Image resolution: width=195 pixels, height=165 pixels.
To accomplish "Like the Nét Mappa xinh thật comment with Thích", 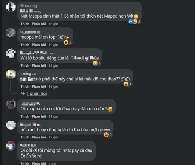I will pyautogui.click(x=25, y=24).
